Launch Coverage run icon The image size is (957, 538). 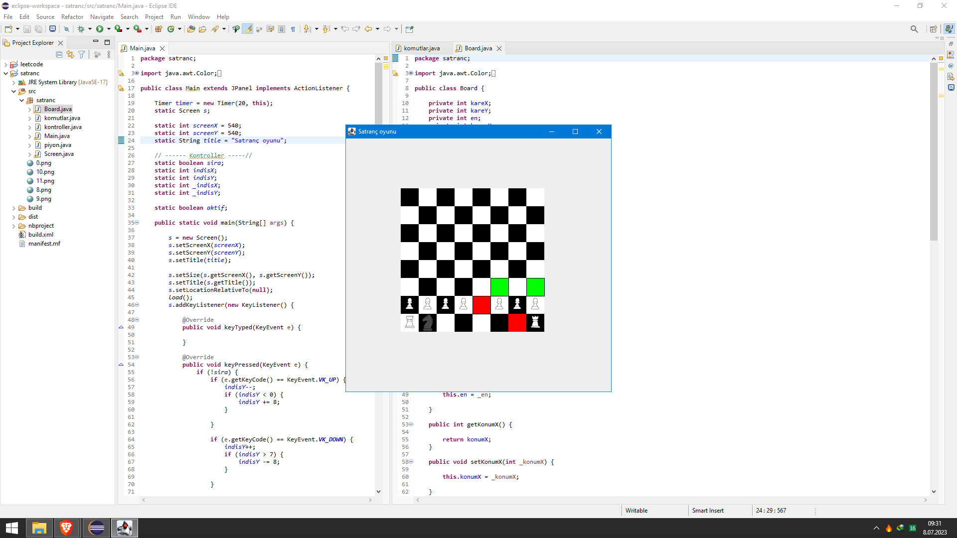tap(118, 29)
